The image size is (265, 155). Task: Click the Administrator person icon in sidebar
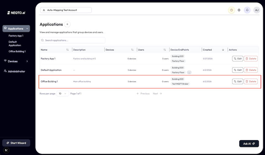coord(5,71)
